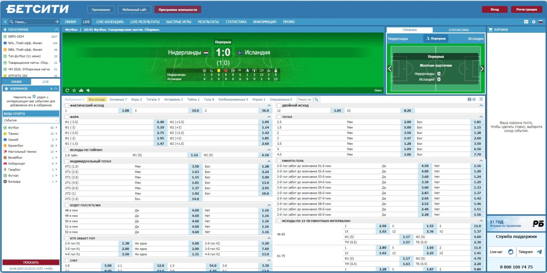Switch to the Статистика tab above the pitch
This screenshot has width=547, height=273.
(x=459, y=30)
